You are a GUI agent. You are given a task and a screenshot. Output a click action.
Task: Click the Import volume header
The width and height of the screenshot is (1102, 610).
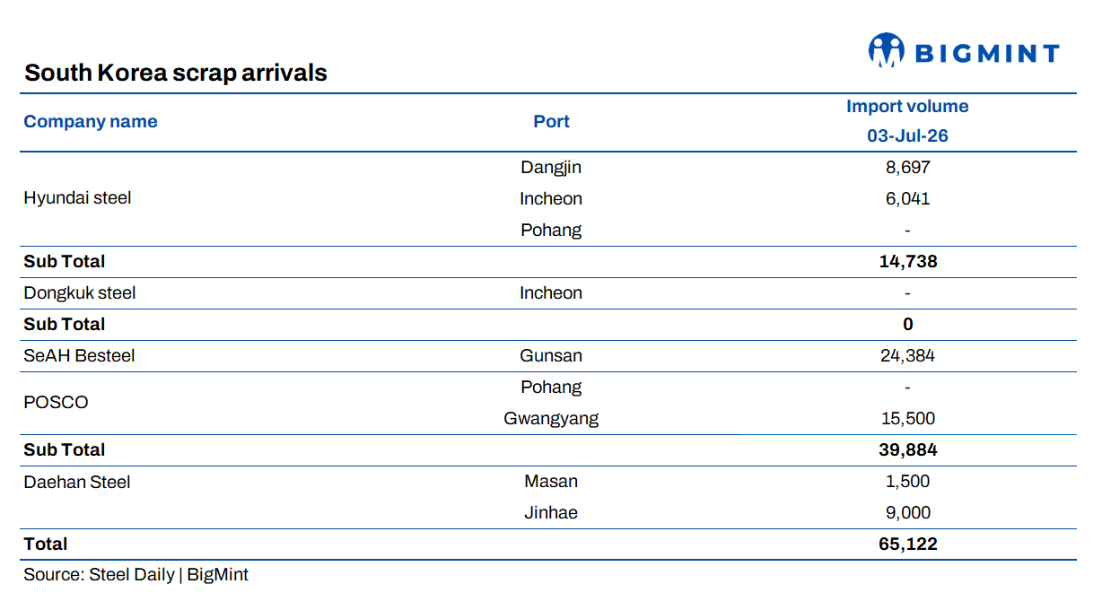[x=907, y=107]
